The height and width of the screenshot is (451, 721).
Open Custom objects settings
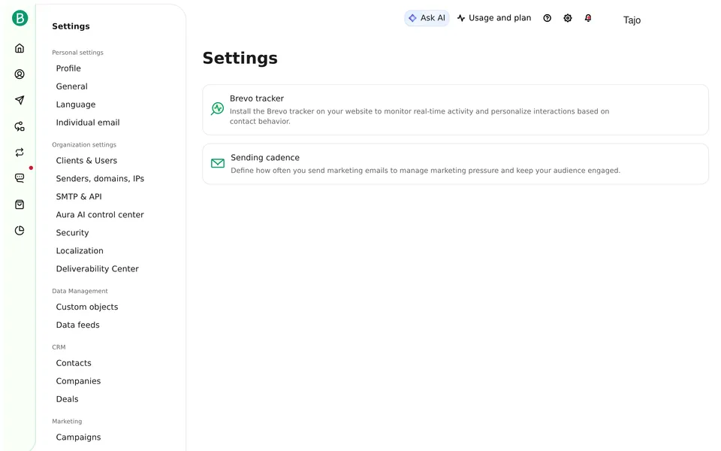point(87,307)
